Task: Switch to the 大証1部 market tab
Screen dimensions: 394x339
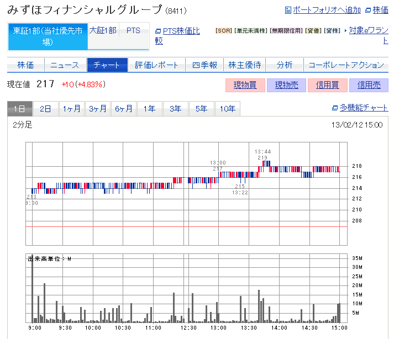Action: tap(103, 31)
